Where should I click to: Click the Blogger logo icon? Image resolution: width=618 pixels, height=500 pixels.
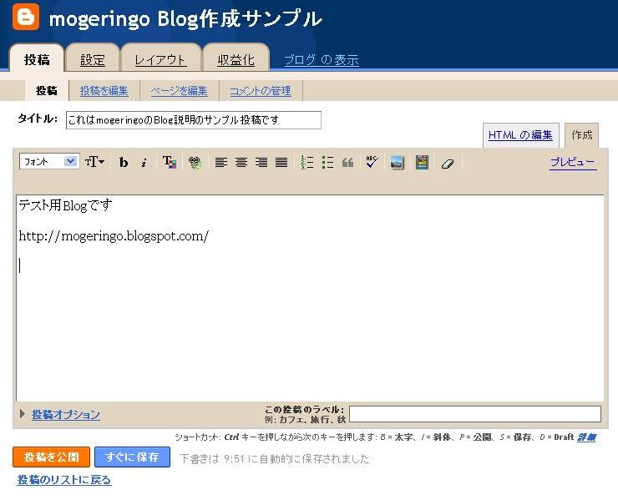coord(26,17)
